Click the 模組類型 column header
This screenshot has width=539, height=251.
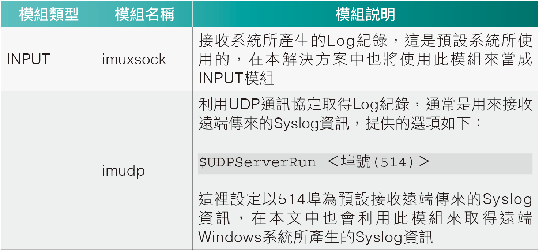tap(49, 14)
